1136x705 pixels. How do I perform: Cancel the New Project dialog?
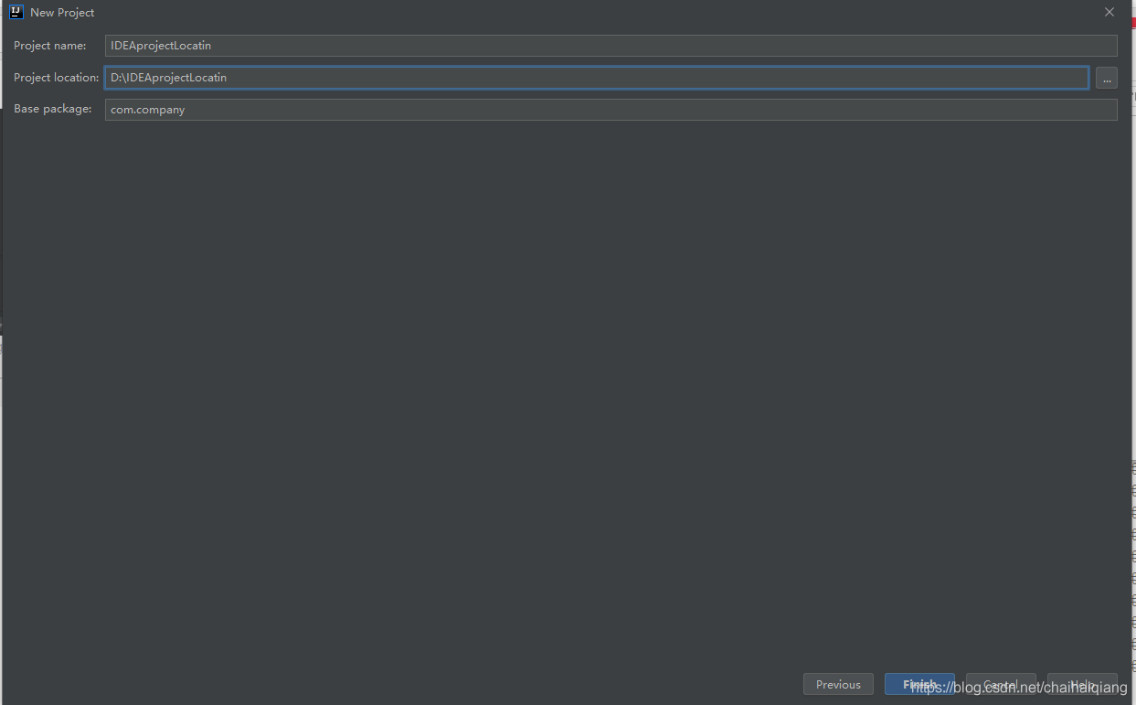click(1001, 684)
